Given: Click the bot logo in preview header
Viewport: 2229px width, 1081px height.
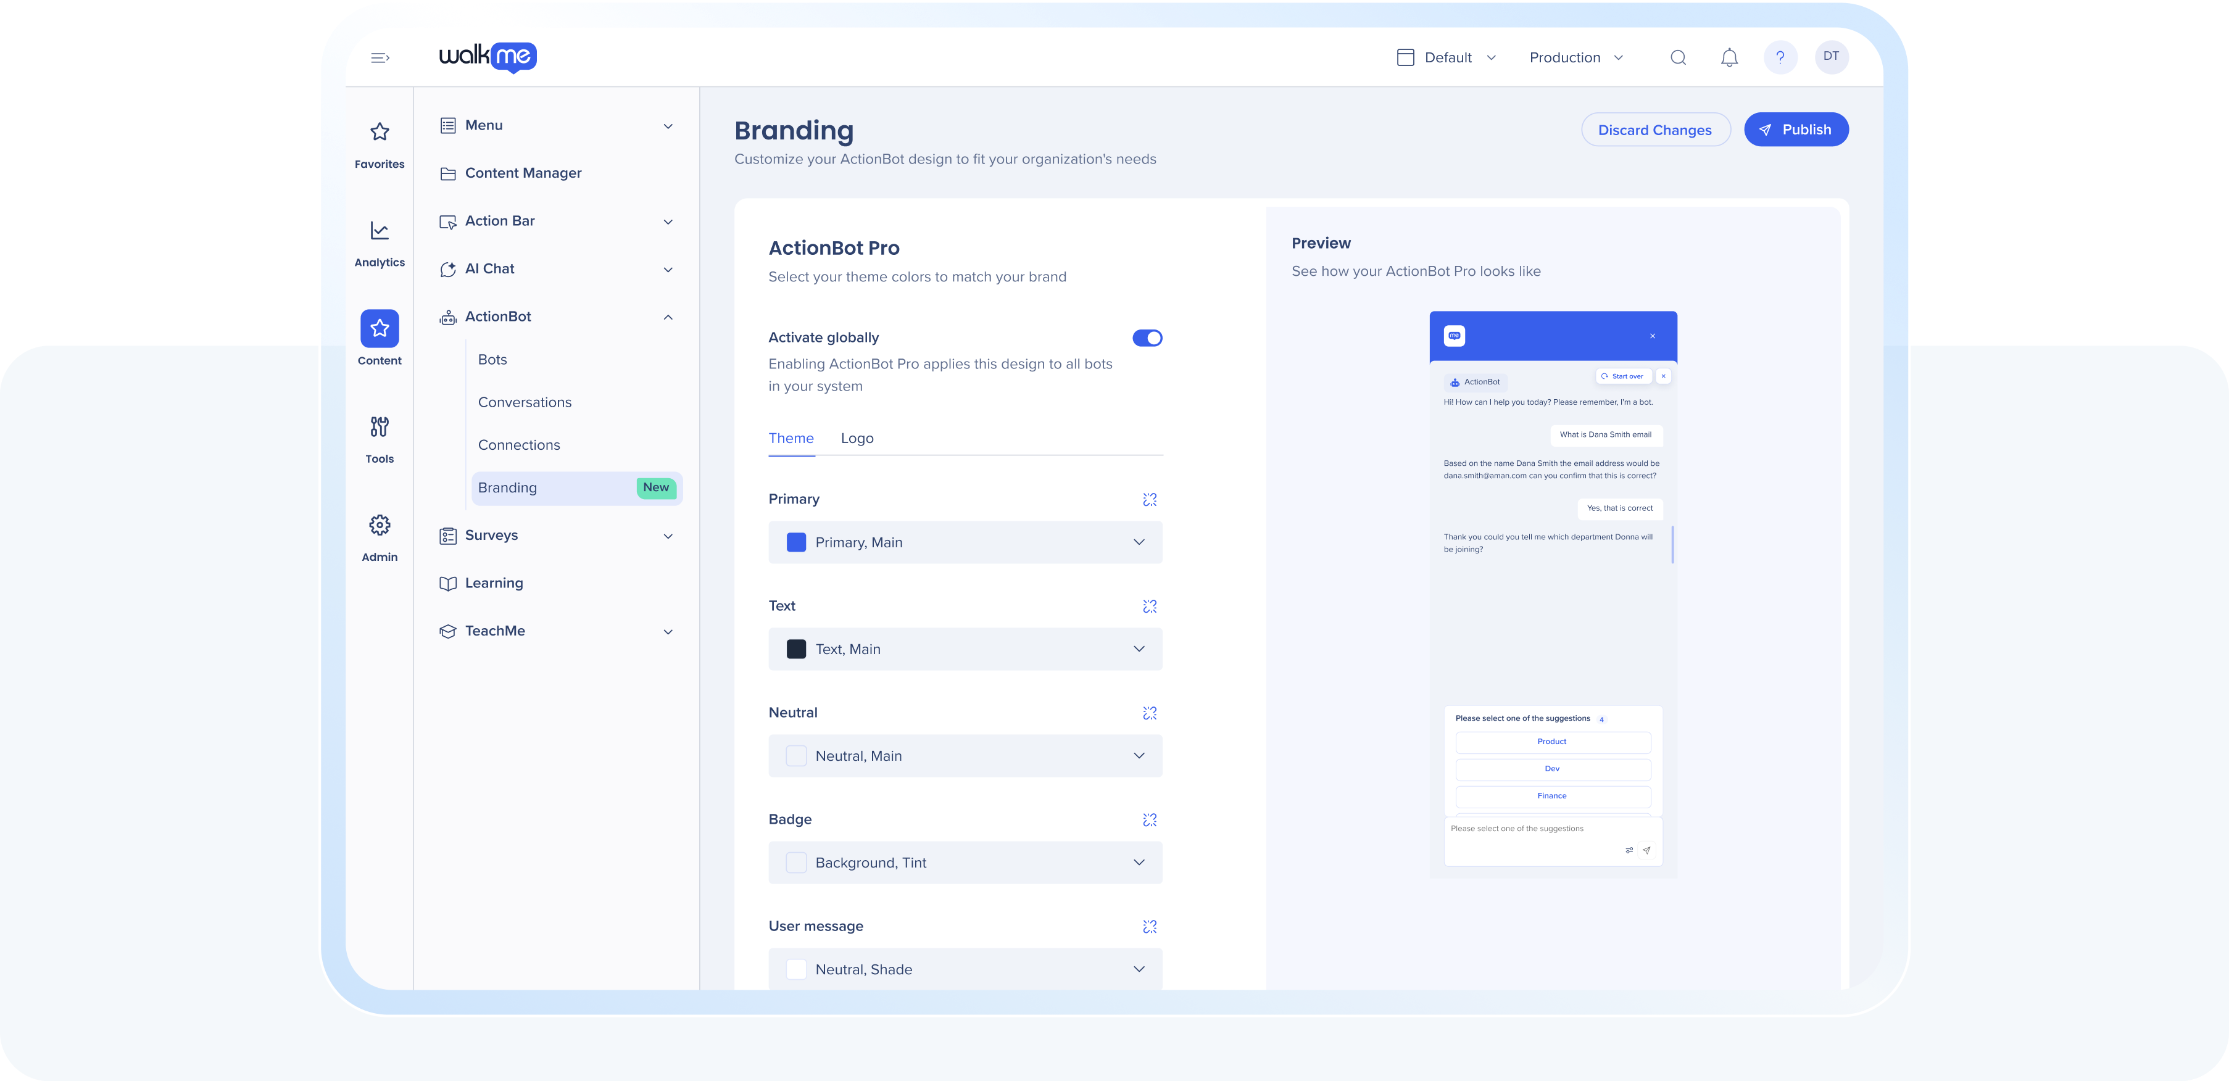Looking at the screenshot, I should coord(1455,336).
